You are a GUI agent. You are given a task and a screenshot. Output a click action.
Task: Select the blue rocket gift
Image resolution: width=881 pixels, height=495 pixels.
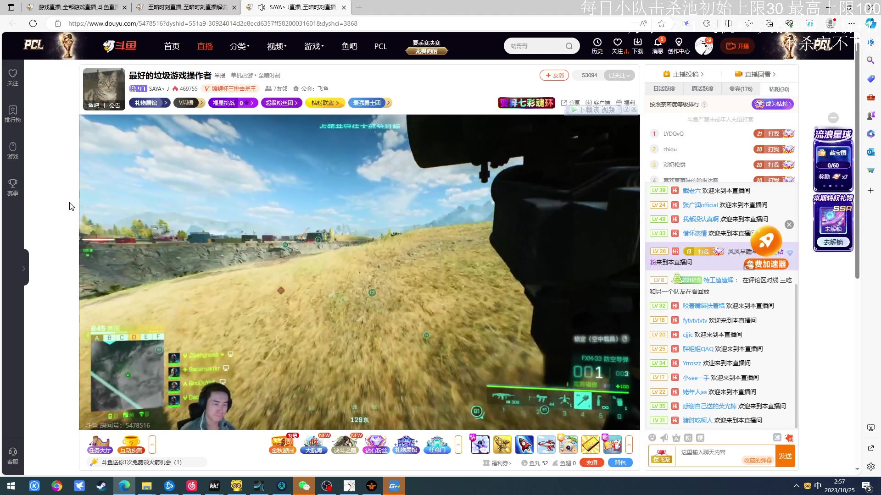pyautogui.click(x=524, y=445)
